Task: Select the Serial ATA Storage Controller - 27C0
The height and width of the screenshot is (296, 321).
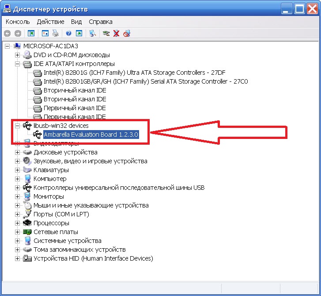Action: (140, 81)
